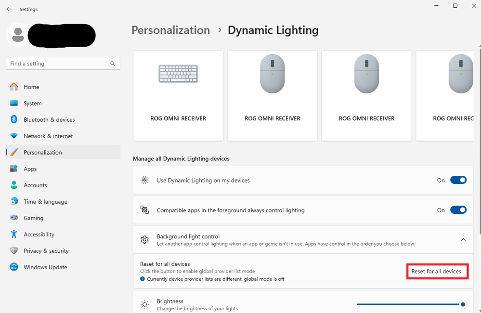Select the keyboard ROG OMNI RECEIVER card
The height and width of the screenshot is (313, 481).
(178, 96)
